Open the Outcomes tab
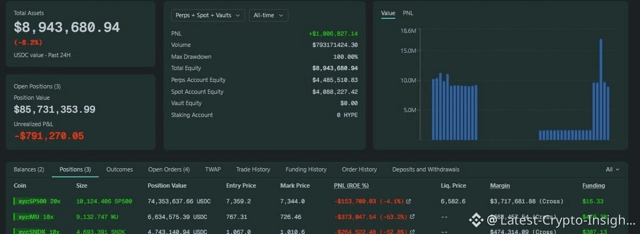The height and width of the screenshot is (234, 640). 119,169
